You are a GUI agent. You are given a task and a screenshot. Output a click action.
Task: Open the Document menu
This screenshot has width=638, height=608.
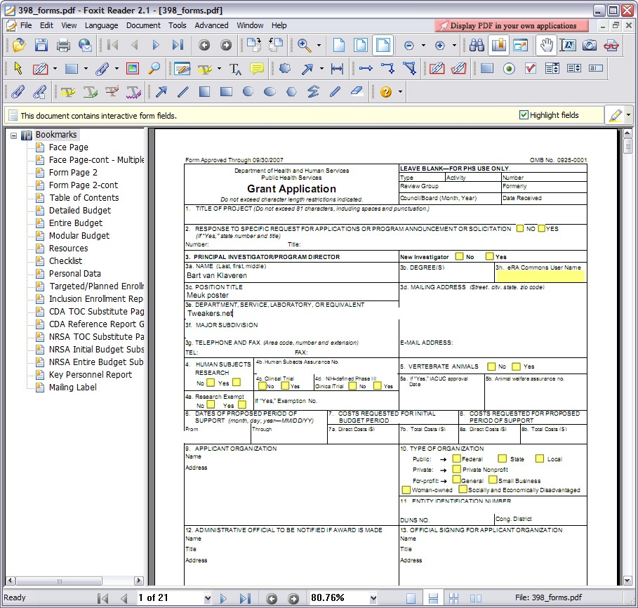(x=143, y=25)
